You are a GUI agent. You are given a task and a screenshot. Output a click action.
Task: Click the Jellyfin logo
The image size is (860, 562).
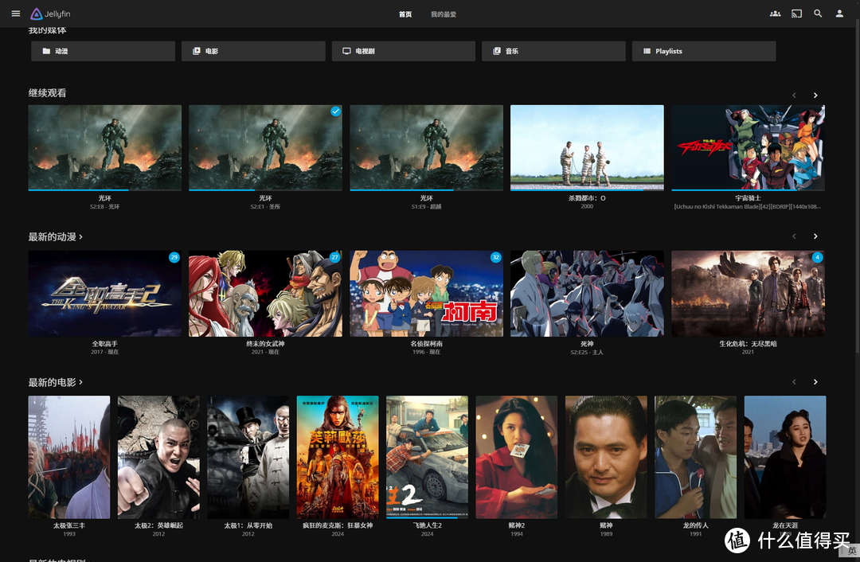click(50, 14)
